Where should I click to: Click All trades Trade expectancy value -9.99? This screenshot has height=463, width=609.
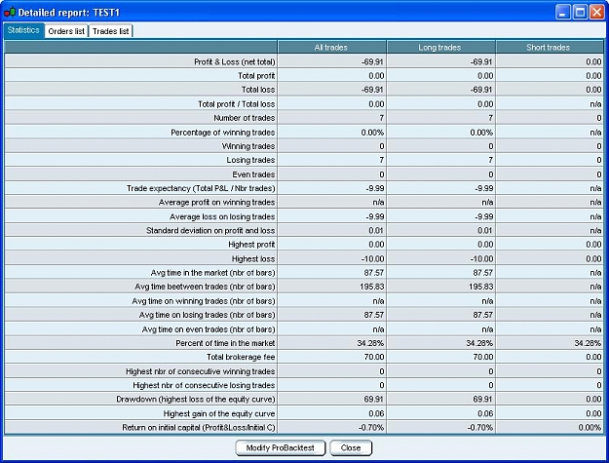374,188
